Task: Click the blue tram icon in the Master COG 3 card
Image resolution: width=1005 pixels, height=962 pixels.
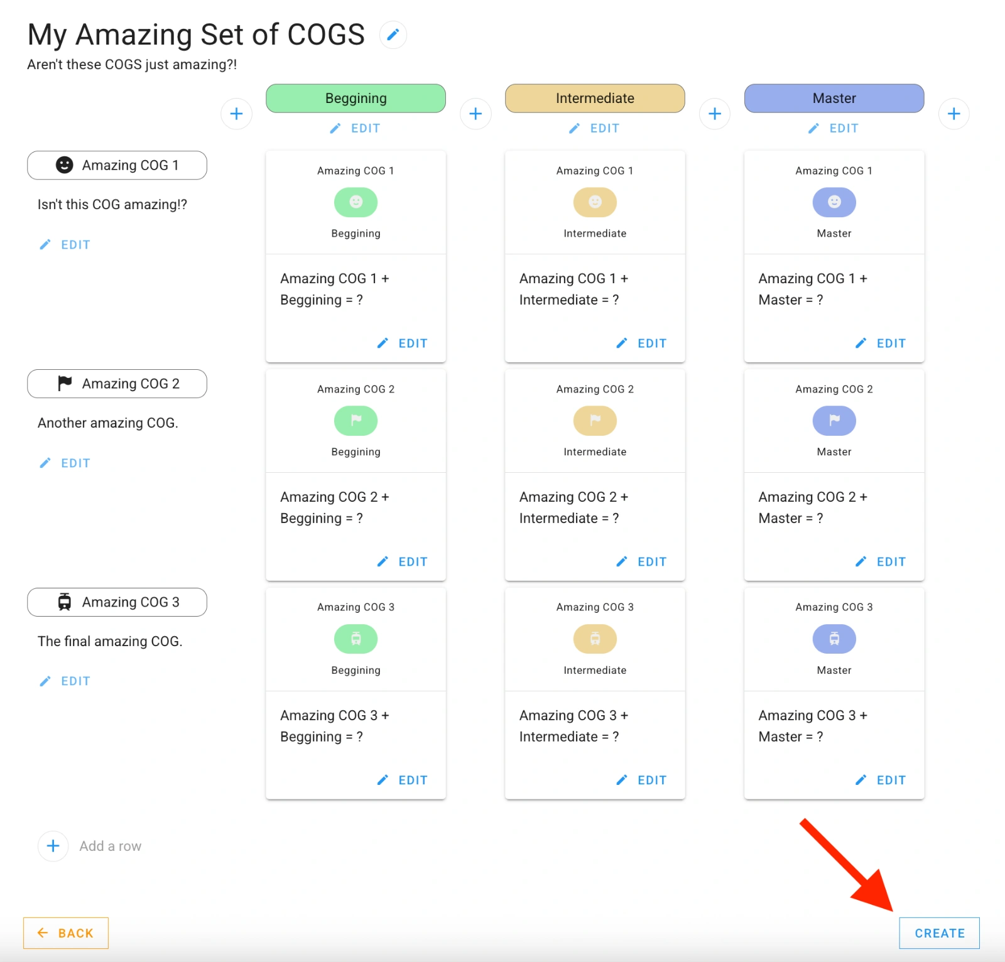Action: click(834, 639)
